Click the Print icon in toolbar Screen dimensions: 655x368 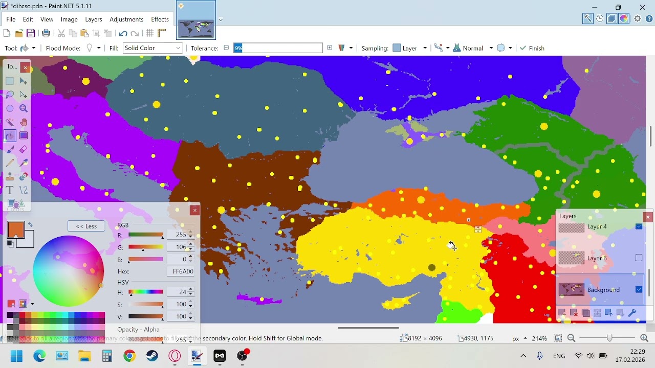click(x=46, y=33)
